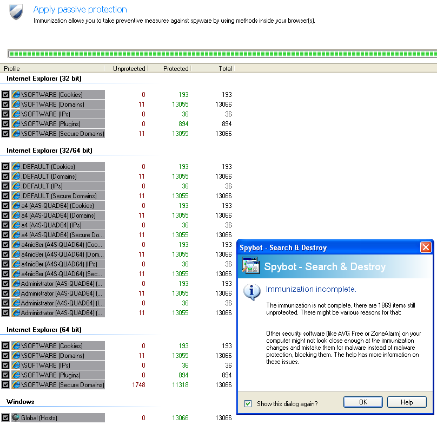Click the IE icon of \SOFTWARE (Plugins) under Internet Explorer (32 bit)
Screen dimensions: 437x431
(x=16, y=124)
